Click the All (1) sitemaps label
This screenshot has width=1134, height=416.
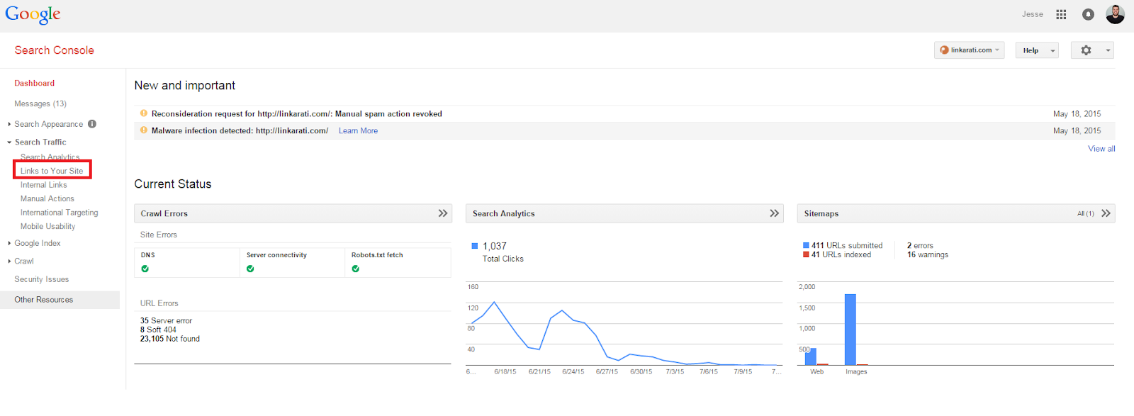pyautogui.click(x=1086, y=213)
